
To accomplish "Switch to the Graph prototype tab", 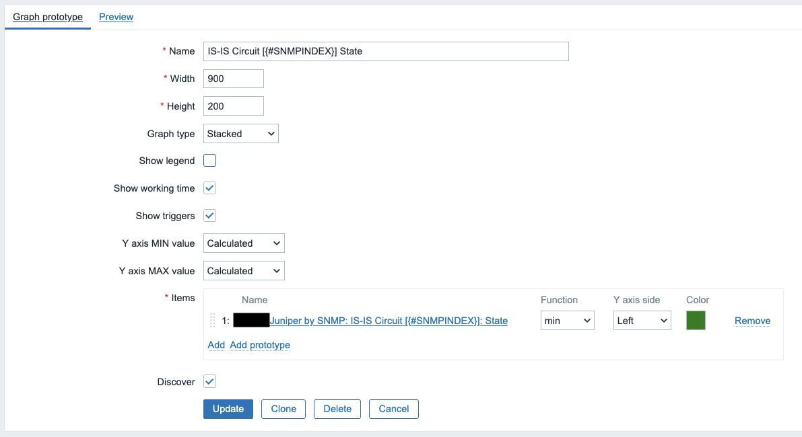I will tap(48, 17).
